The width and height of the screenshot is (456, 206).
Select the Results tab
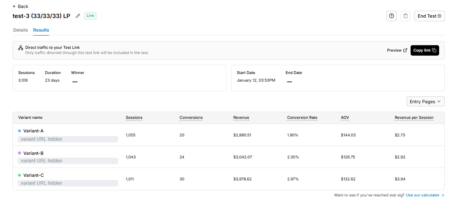(41, 30)
